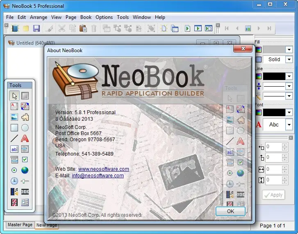Select the radio button tool in Tools palette
The width and height of the screenshot is (298, 234).
tap(14, 170)
